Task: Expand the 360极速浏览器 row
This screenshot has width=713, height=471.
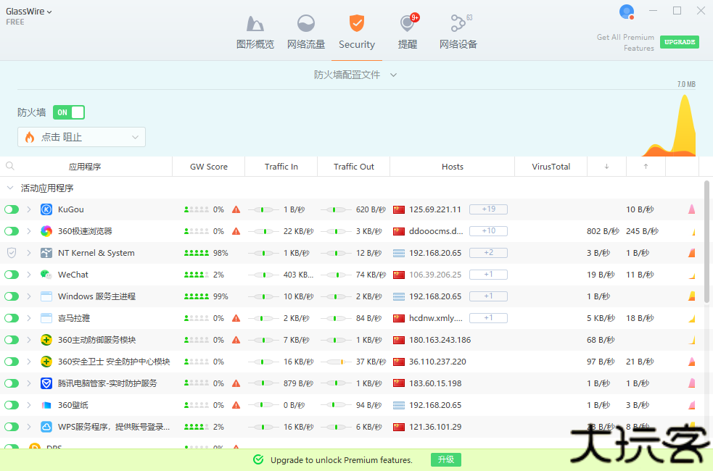Action: pyautogui.click(x=28, y=231)
